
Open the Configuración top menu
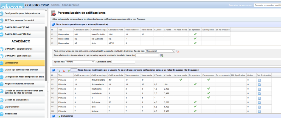tap(71, 5)
